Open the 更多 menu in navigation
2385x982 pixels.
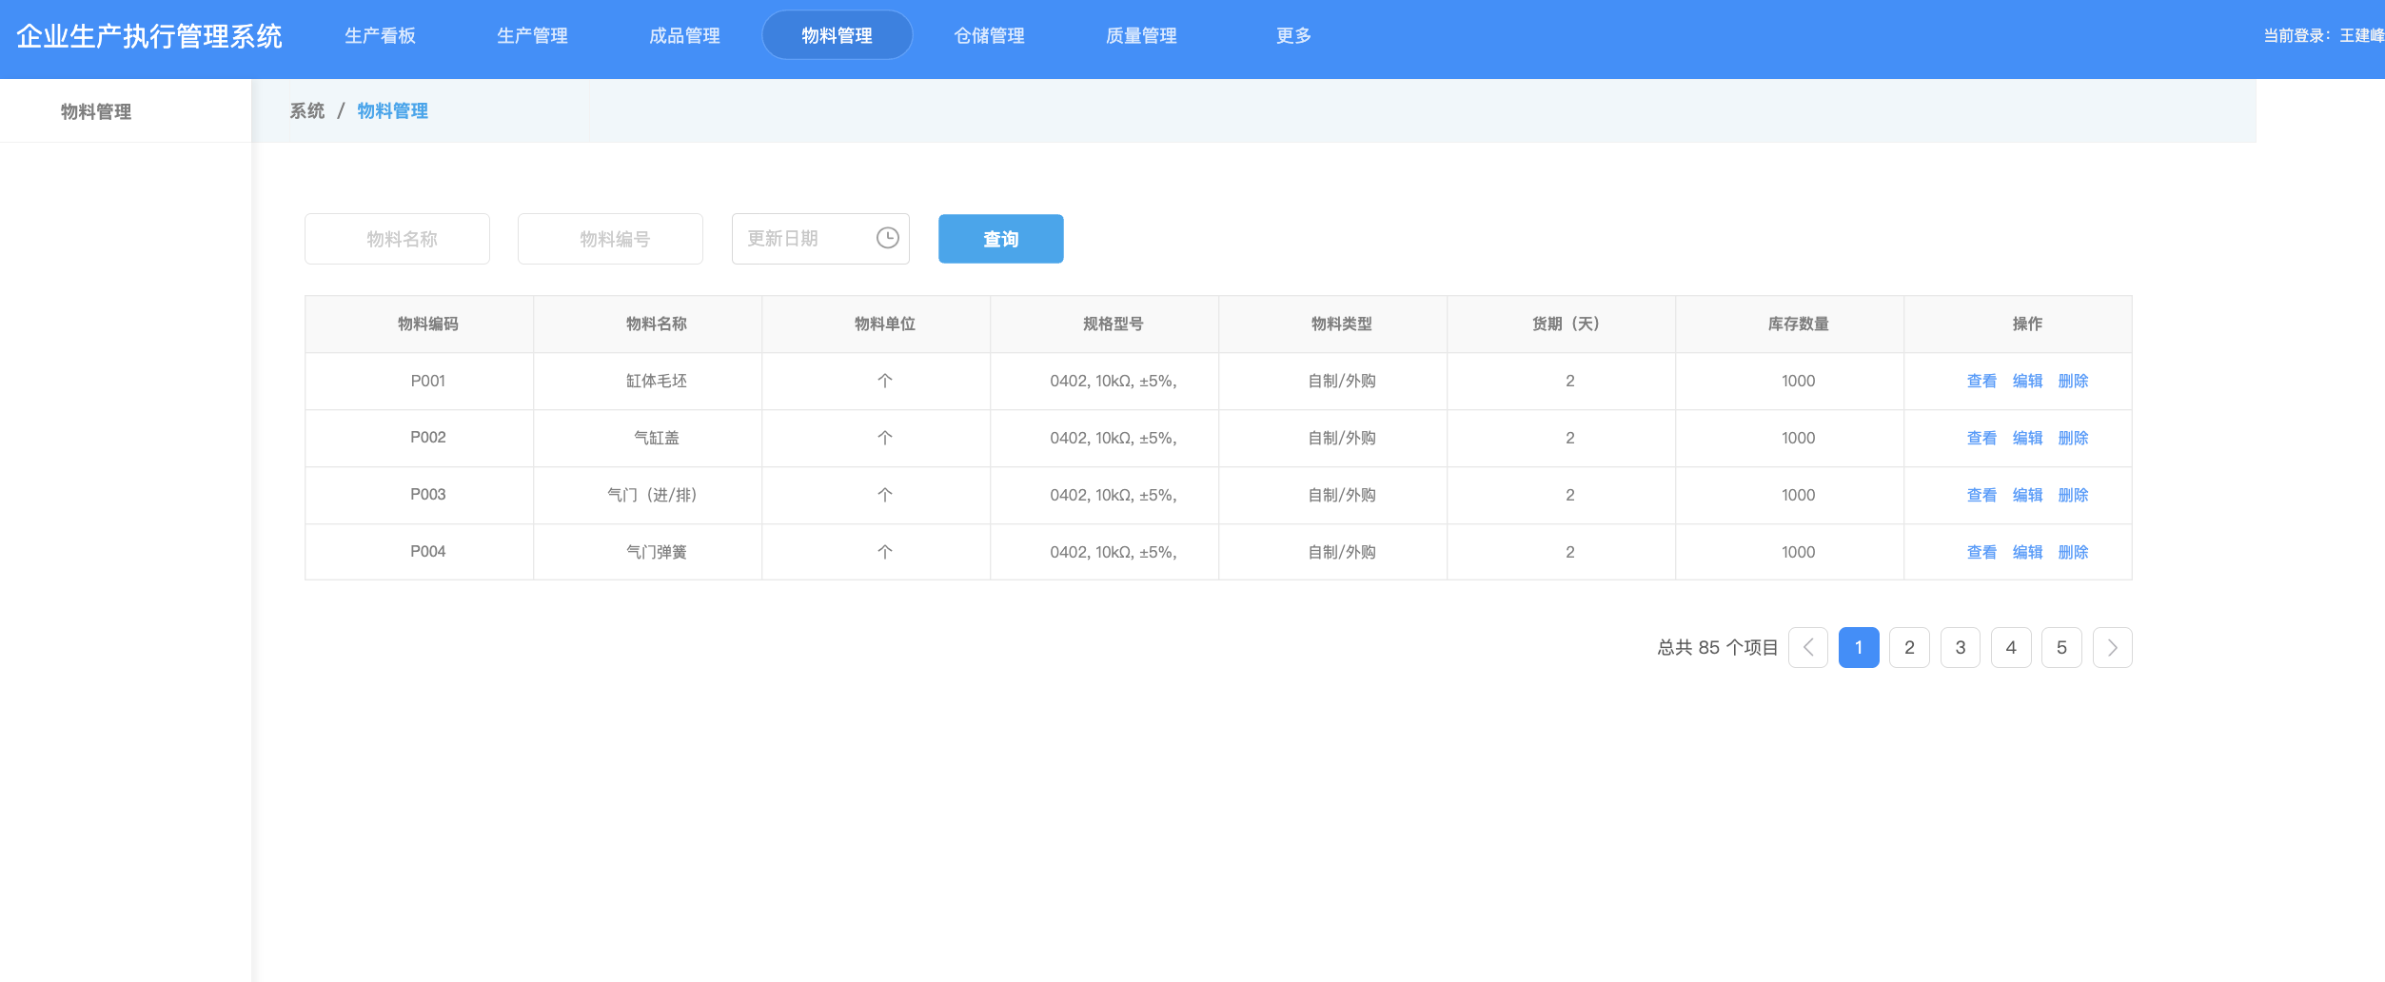[x=1293, y=36]
